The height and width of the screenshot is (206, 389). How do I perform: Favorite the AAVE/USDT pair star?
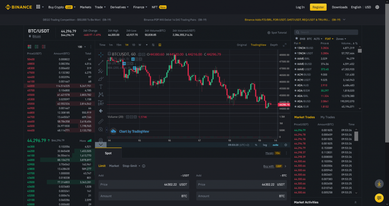pos(296,69)
